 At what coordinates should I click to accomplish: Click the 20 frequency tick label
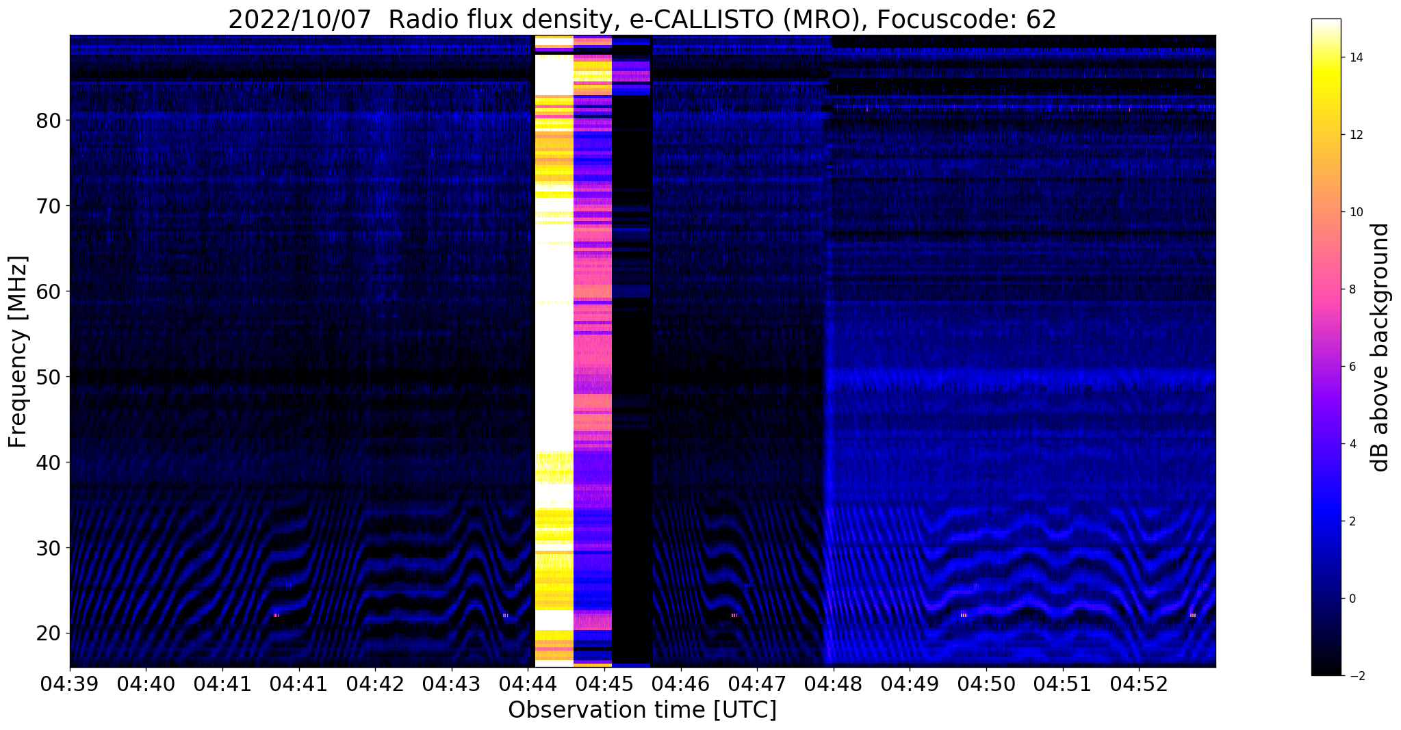49,634
